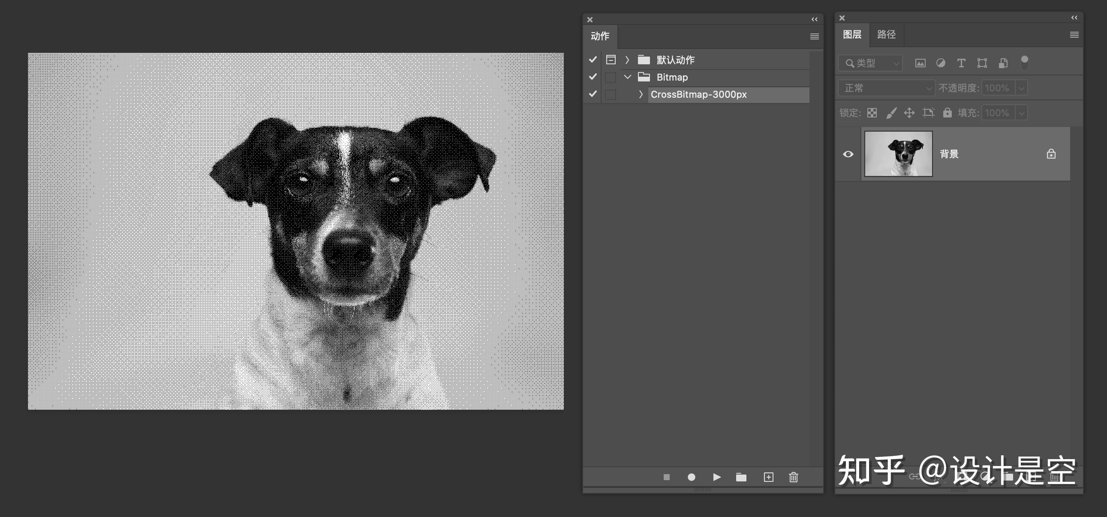Open the 正常 blend mode dropdown
1107x517 pixels.
[x=886, y=88]
